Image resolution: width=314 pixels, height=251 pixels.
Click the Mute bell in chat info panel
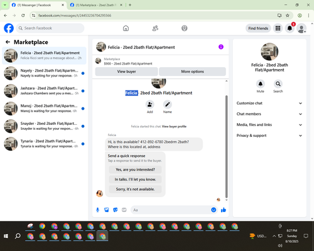[x=261, y=84]
